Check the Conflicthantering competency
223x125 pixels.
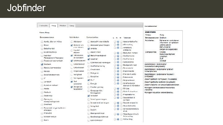(x=89, y=66)
